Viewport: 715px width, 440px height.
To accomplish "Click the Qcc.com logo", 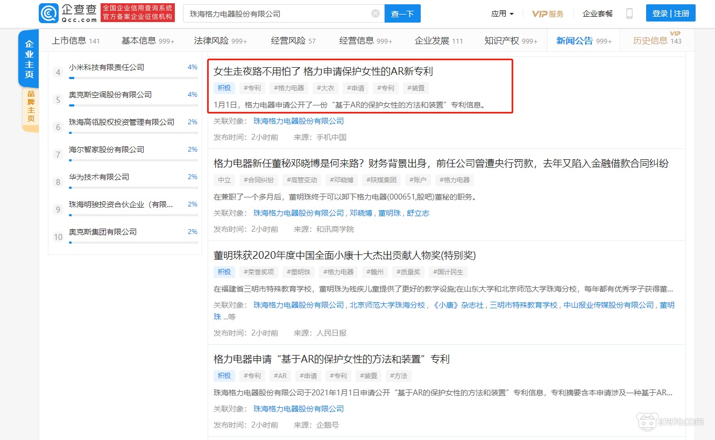I will coord(68,13).
